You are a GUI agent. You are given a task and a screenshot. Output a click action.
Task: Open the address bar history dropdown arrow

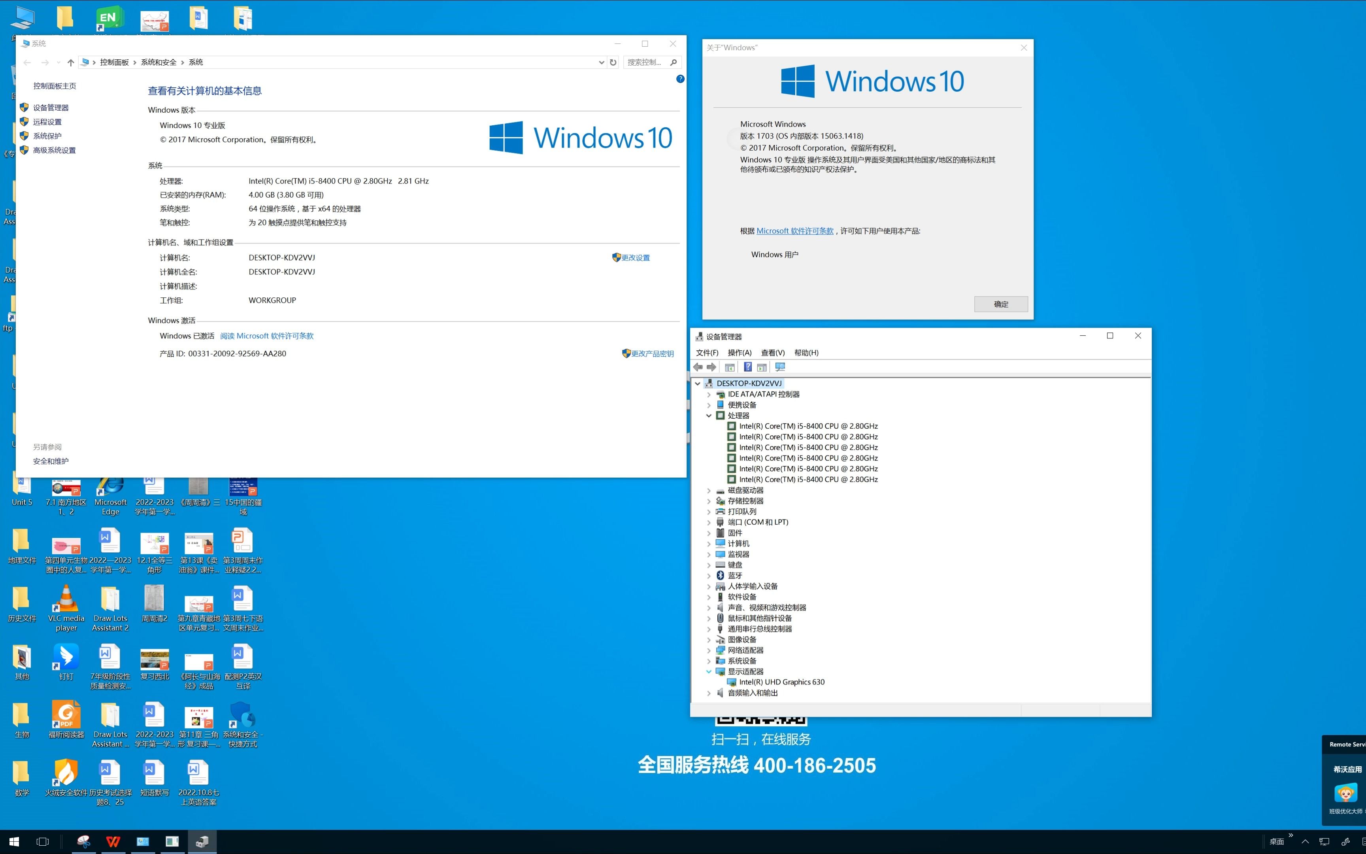601,62
